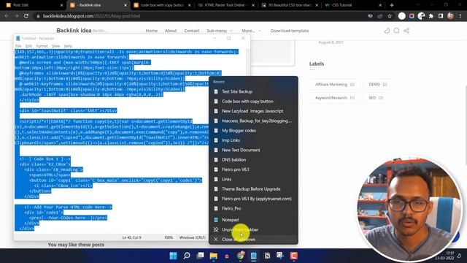Click Contact link in blog navigation

191,31
